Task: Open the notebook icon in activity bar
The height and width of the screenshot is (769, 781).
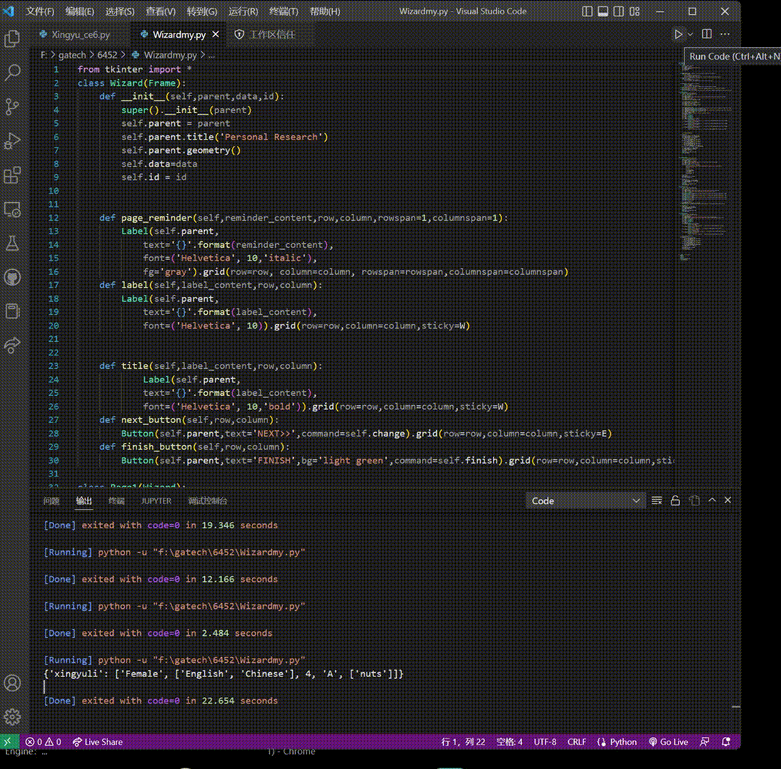Action: pyautogui.click(x=12, y=311)
